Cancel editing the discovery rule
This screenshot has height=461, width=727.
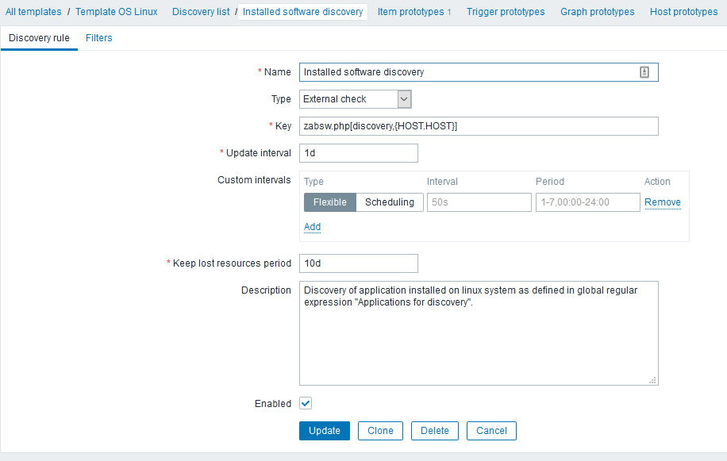pos(491,430)
